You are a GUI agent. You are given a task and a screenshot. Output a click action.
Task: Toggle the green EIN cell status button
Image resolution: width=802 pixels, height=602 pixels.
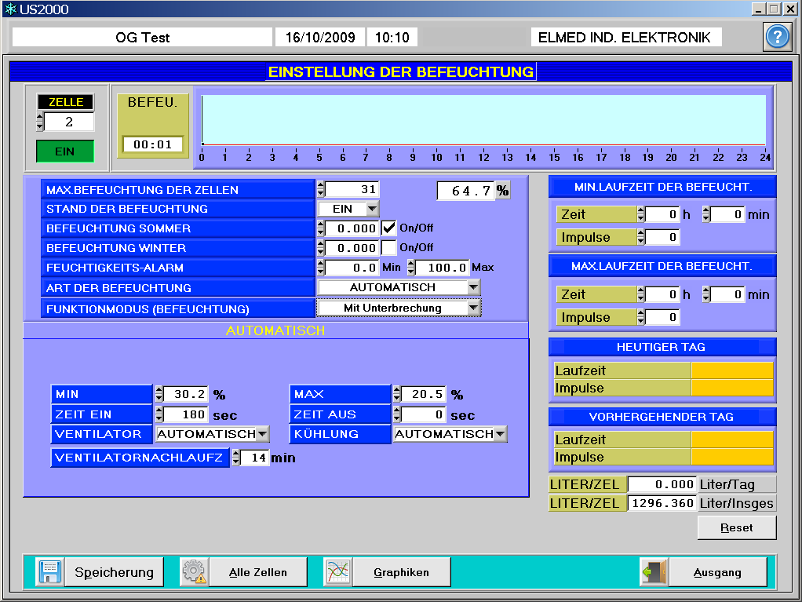[65, 151]
